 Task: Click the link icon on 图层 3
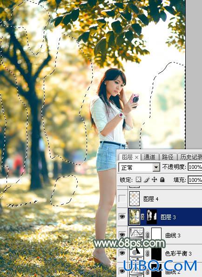(x=143, y=217)
